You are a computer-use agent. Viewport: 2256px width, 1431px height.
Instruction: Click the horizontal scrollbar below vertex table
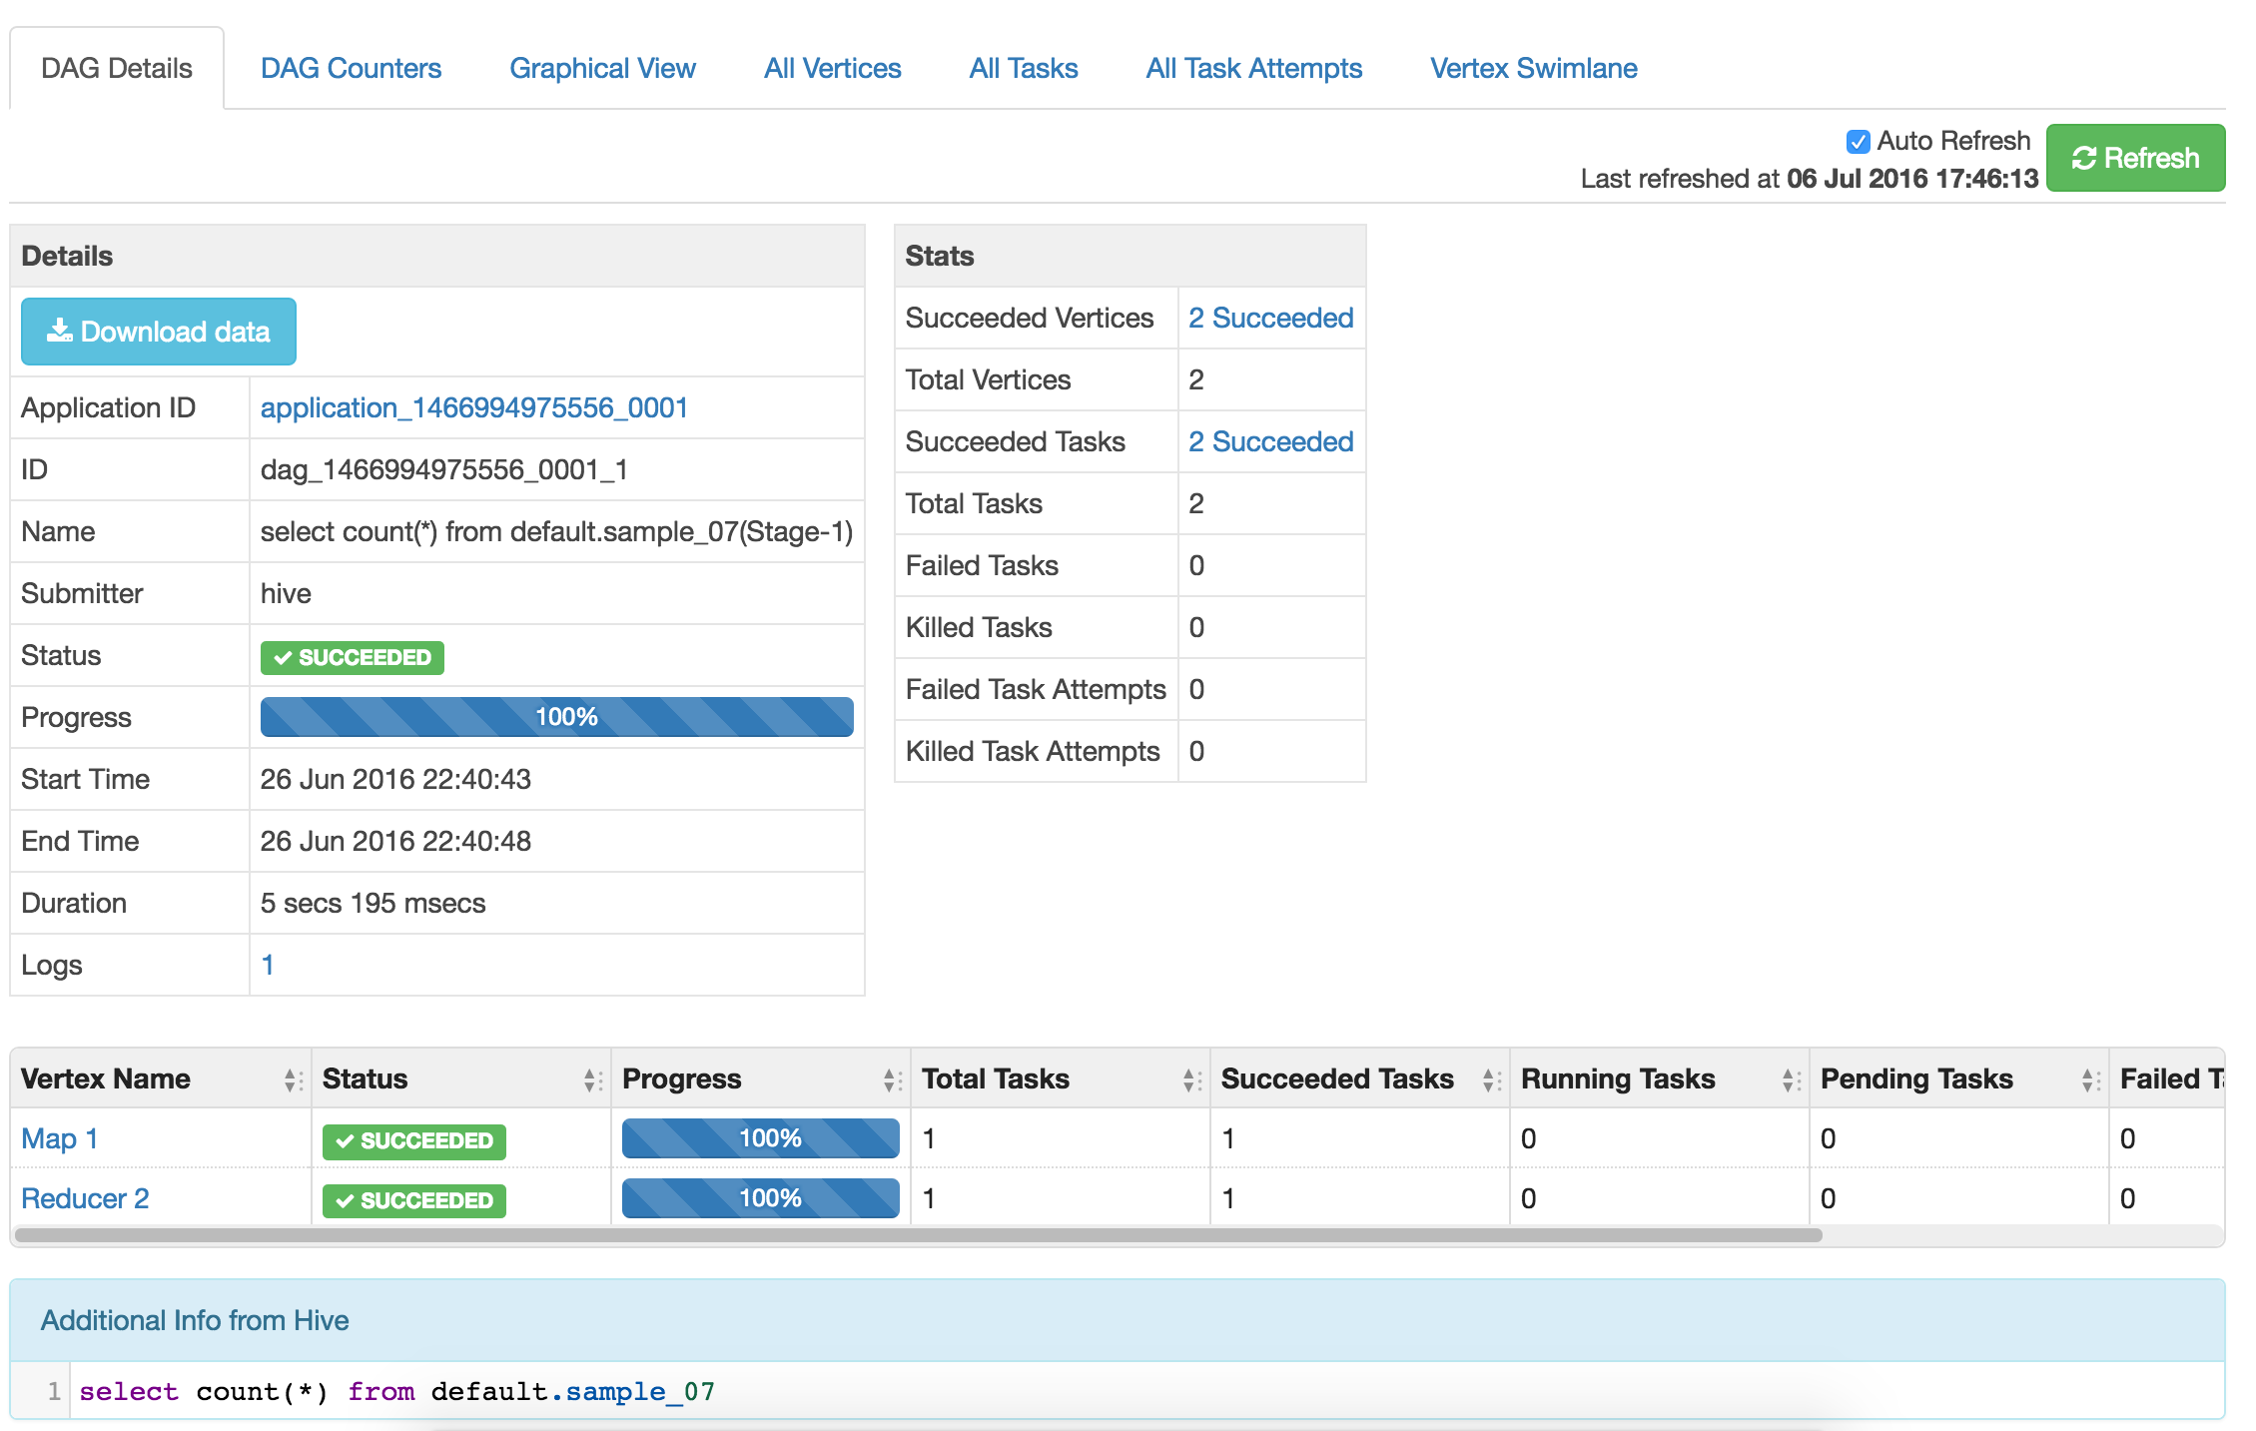(799, 1235)
